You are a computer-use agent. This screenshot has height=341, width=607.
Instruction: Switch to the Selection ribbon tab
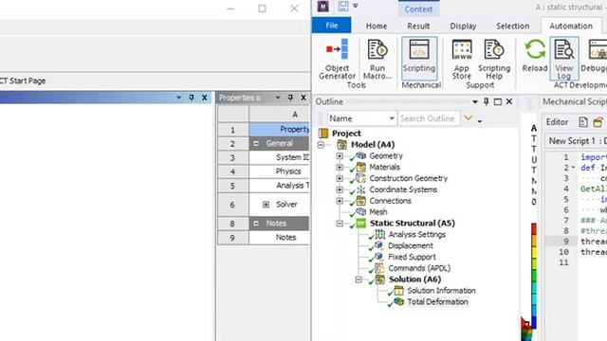512,26
